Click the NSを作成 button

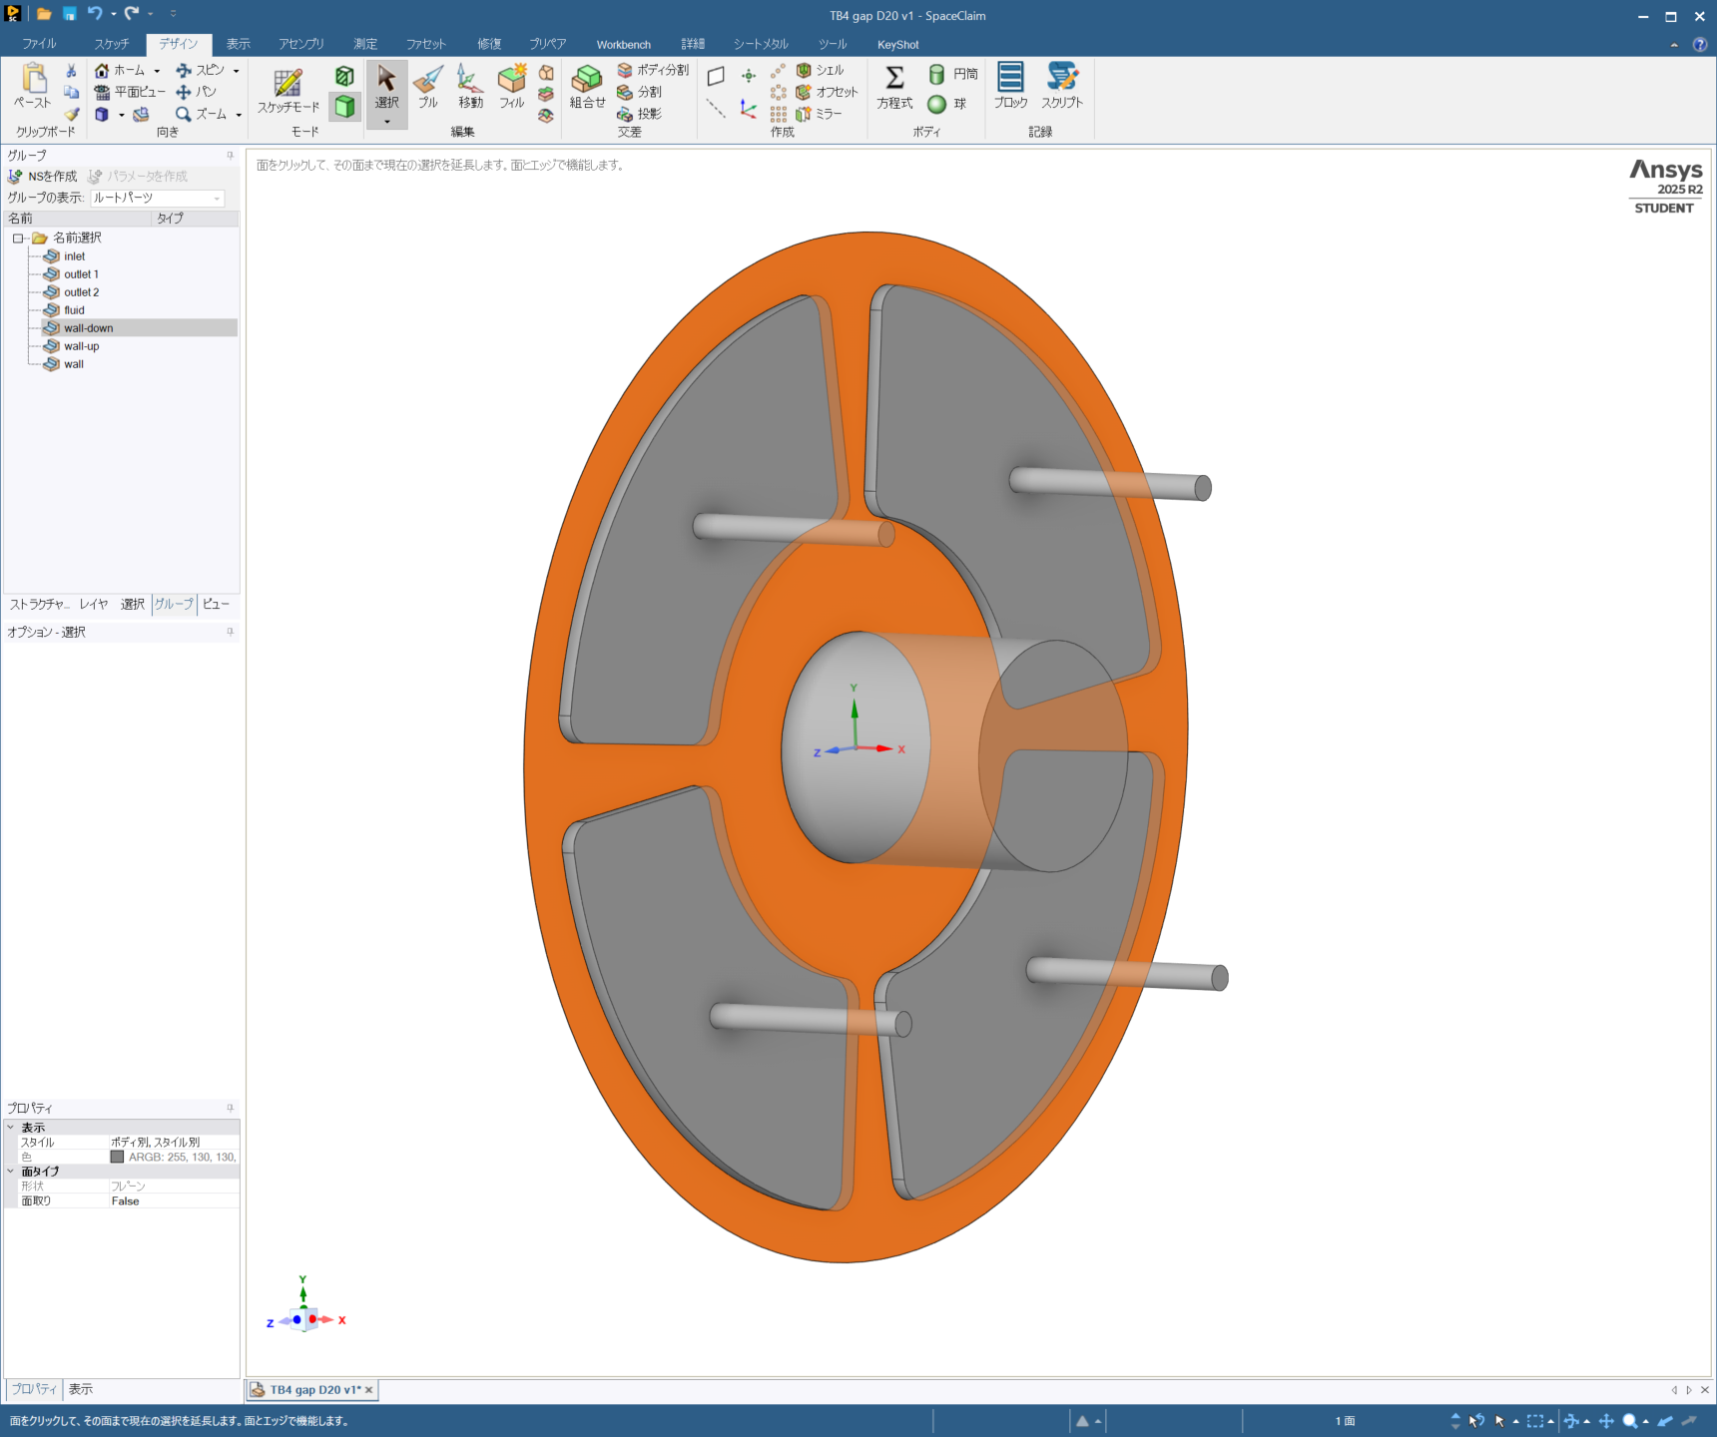[x=43, y=177]
